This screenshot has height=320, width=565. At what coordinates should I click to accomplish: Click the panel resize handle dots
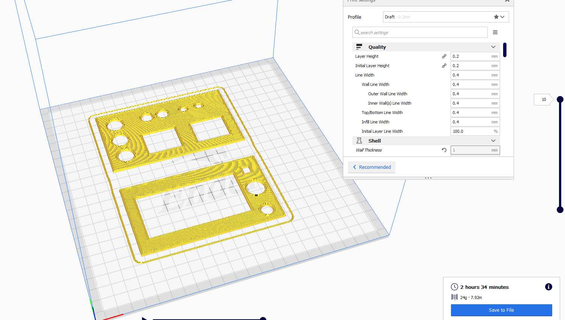(428, 178)
